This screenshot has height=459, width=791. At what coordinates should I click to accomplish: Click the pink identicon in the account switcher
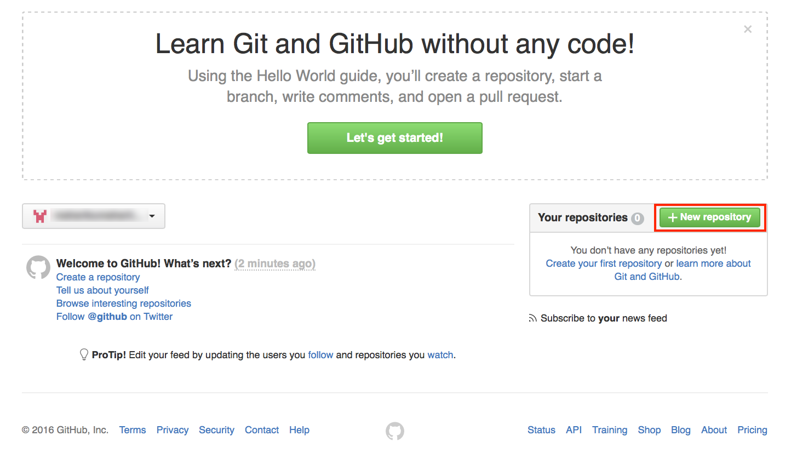click(x=39, y=216)
